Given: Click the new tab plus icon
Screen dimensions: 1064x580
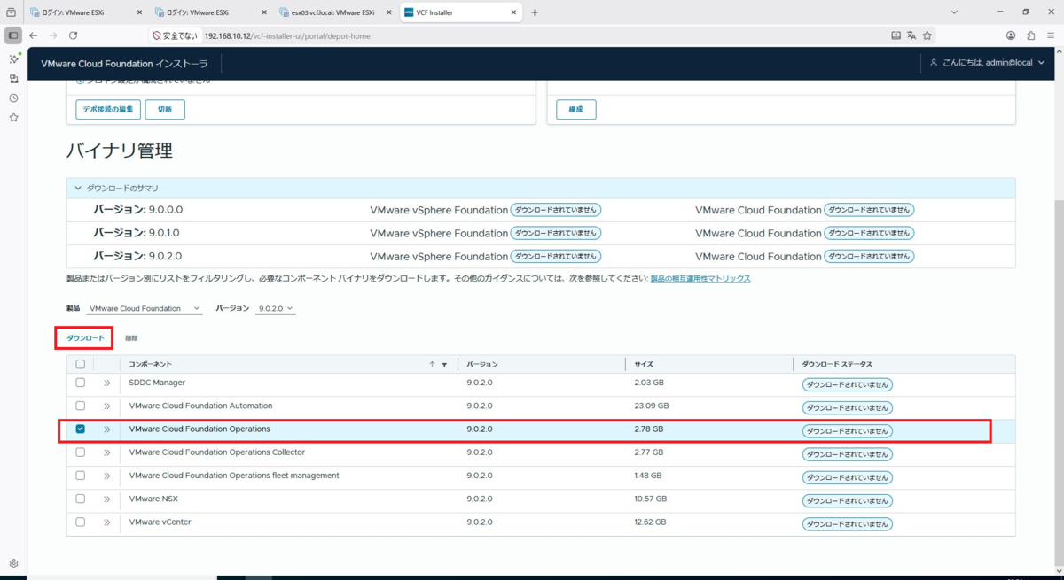Looking at the screenshot, I should (x=534, y=12).
